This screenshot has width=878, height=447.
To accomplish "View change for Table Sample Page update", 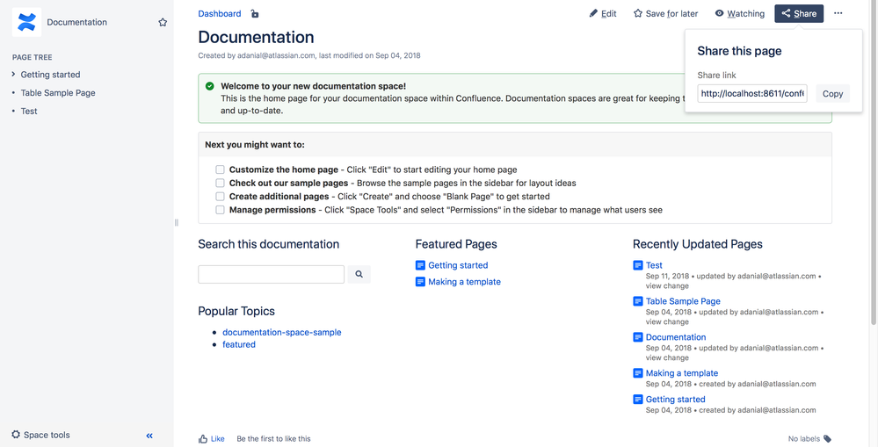I will 667,321.
